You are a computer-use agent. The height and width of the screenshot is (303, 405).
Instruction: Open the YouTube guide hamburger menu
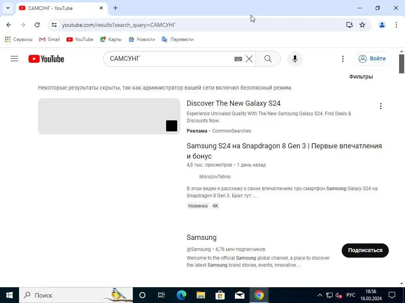coord(14,59)
